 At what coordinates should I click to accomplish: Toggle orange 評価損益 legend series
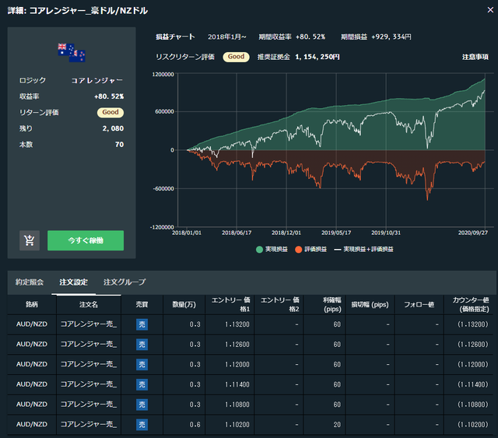310,249
